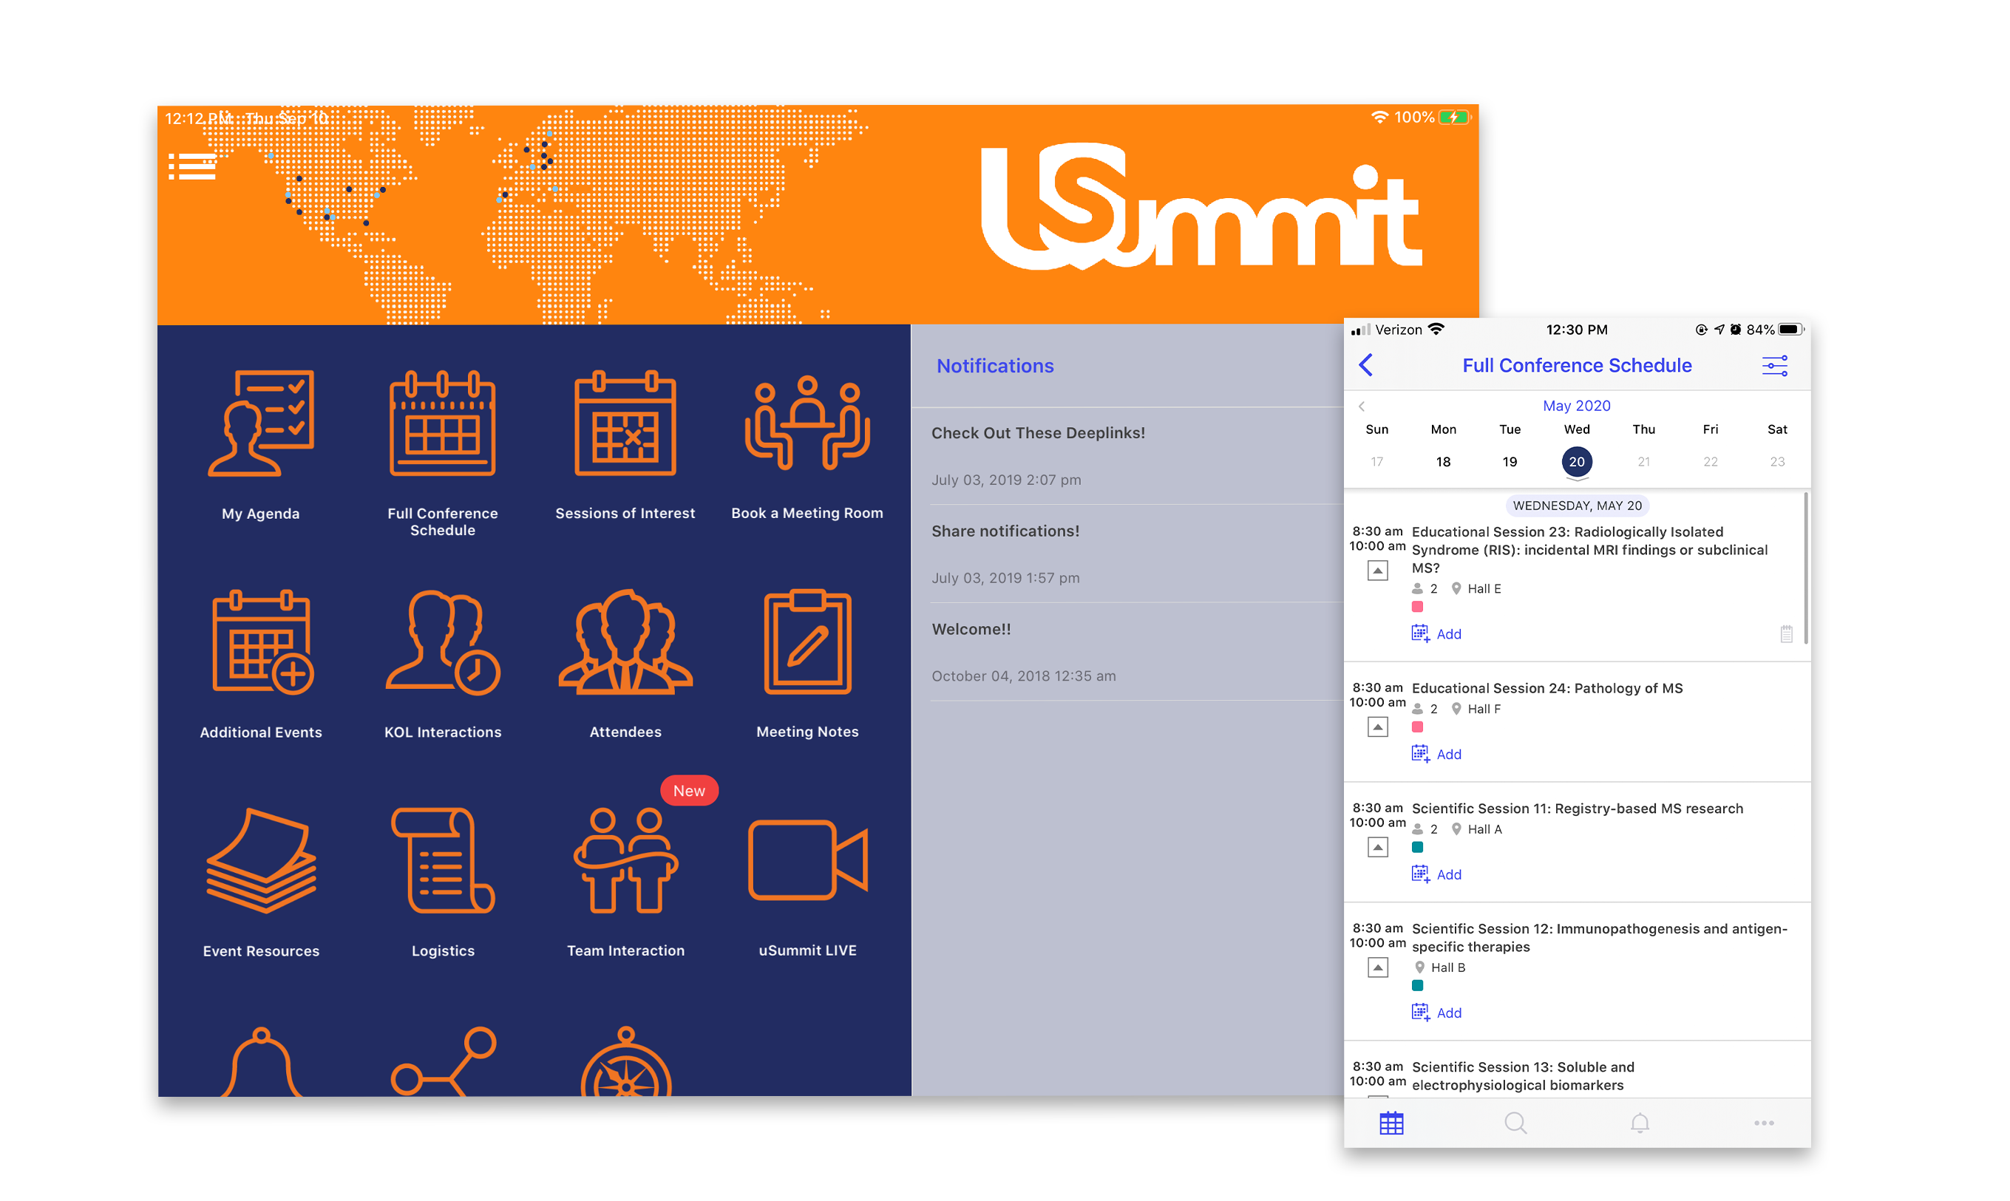This screenshot has width=2010, height=1201.
Task: Tap the bell icon in bottom grid row
Action: point(262,1061)
